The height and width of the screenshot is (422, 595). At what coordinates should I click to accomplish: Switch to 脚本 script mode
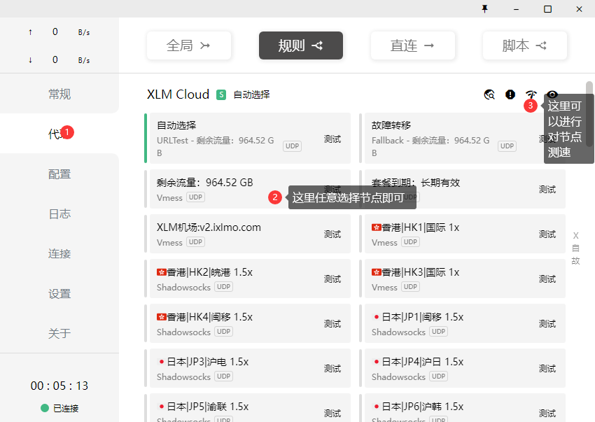click(x=524, y=45)
